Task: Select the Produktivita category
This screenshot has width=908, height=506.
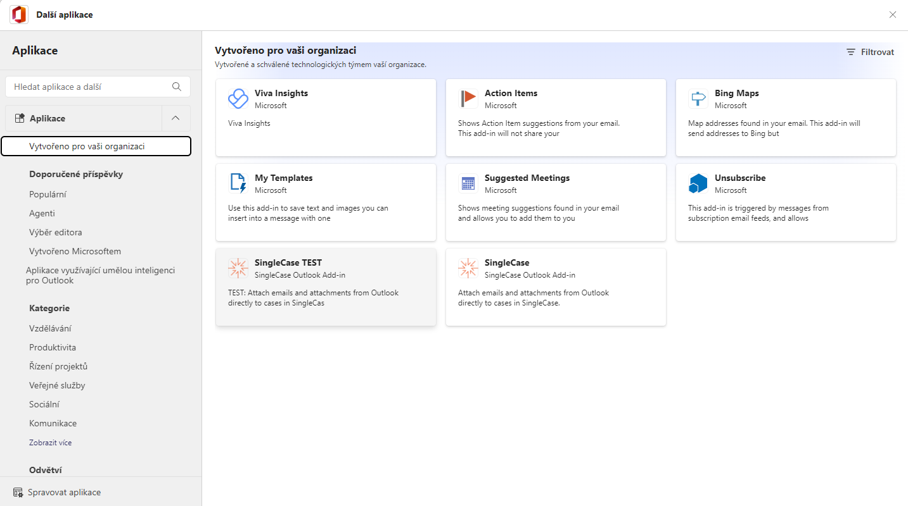Action: [x=53, y=347]
